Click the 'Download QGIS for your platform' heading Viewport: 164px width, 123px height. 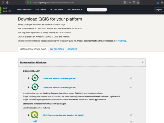point(50,19)
